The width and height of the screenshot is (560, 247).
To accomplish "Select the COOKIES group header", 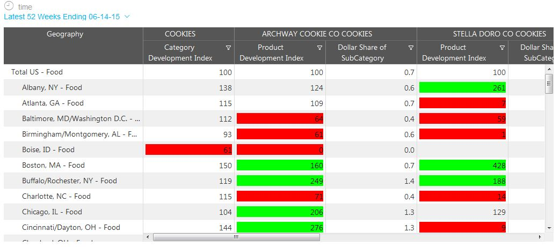I will (x=180, y=34).
